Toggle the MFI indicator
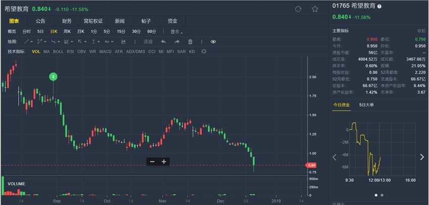 point(170,52)
